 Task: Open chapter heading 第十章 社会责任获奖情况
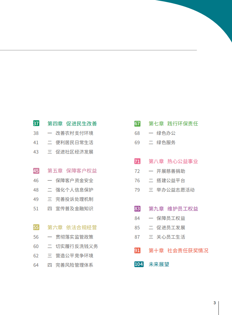pyautogui.click(x=178, y=251)
